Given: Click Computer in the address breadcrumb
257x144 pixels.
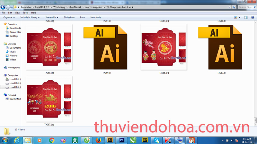Looking at the screenshot, I should coord(26,7).
